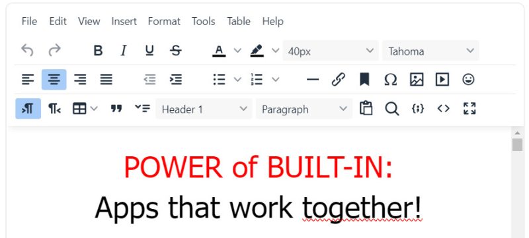Undo the last change
Screen dimensions: 529x238
pyautogui.click(x=27, y=50)
